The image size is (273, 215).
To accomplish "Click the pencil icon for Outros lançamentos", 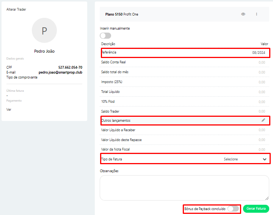I will [x=264, y=120].
